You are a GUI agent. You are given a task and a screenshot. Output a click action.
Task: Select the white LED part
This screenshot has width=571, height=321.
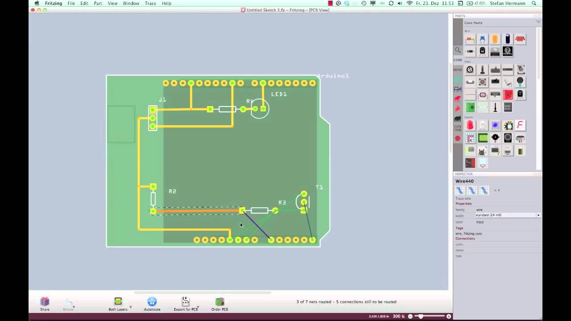[482, 126]
